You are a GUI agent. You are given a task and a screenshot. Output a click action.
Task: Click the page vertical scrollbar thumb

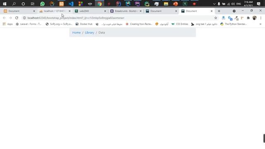pyautogui.click(x=264, y=138)
